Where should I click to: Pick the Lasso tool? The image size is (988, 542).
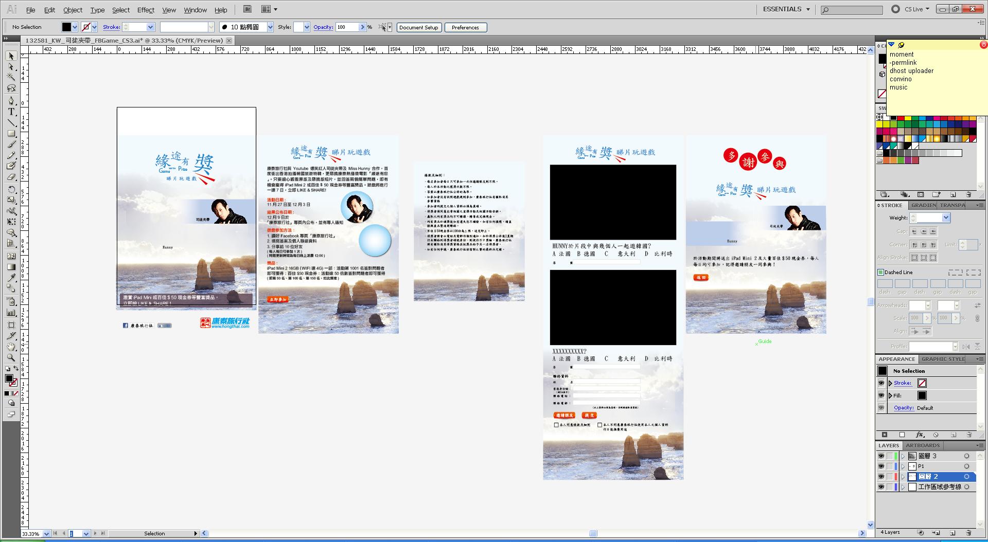point(11,88)
